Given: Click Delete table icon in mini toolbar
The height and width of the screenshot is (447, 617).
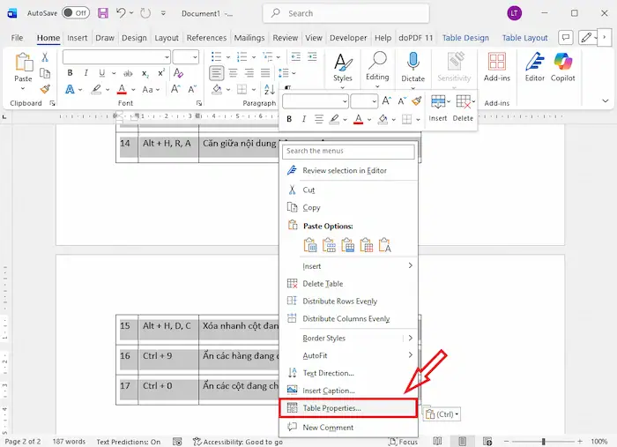Looking at the screenshot, I should tap(464, 103).
